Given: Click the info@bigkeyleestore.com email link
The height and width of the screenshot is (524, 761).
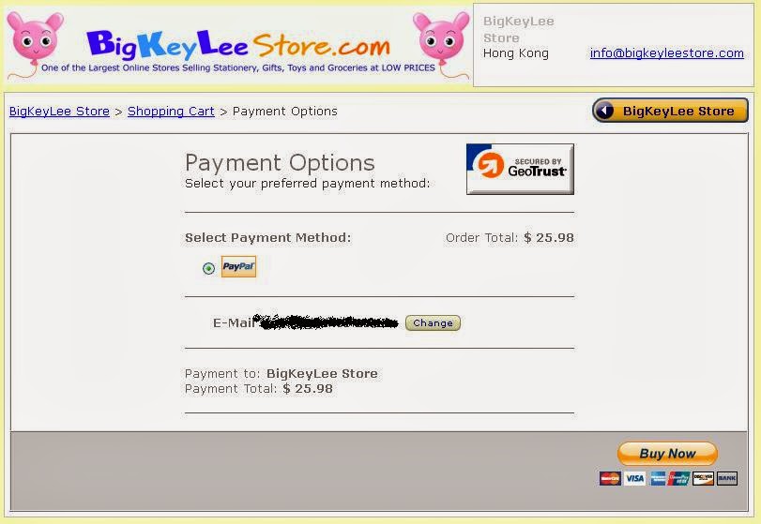Looking at the screenshot, I should [x=667, y=52].
